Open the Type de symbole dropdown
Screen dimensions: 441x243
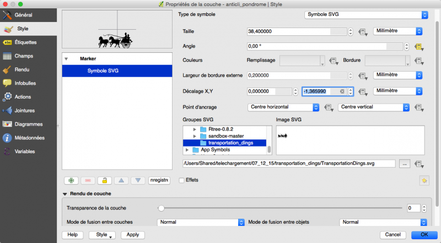click(x=366, y=15)
